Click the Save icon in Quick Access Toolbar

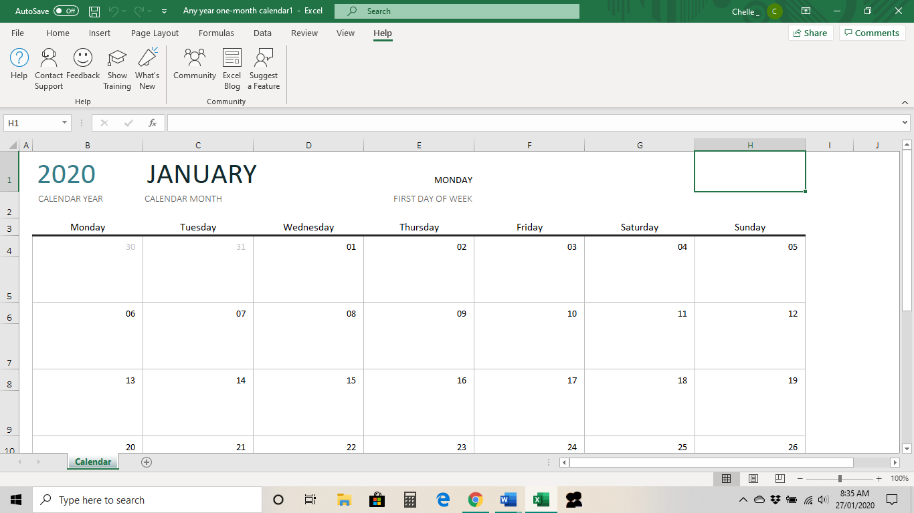[93, 11]
